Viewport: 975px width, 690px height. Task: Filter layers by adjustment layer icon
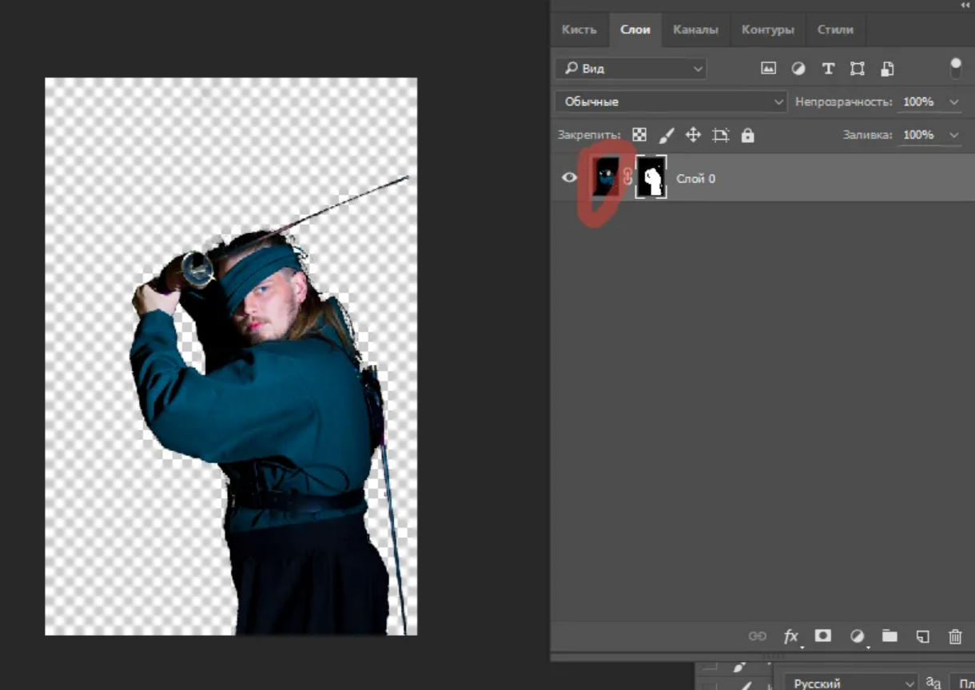point(798,69)
